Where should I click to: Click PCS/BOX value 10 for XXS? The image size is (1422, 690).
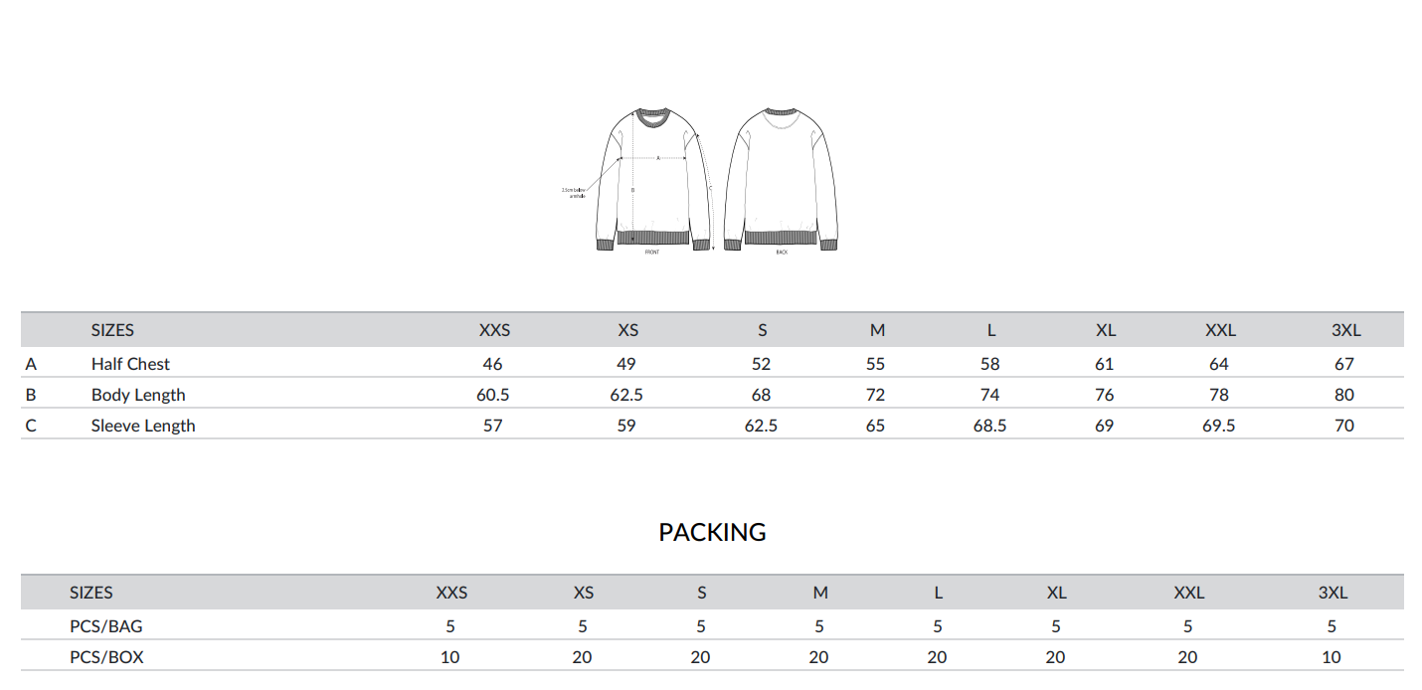coord(450,657)
